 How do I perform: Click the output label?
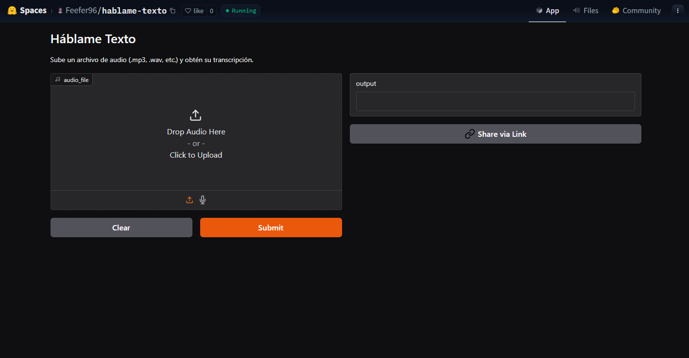[366, 83]
